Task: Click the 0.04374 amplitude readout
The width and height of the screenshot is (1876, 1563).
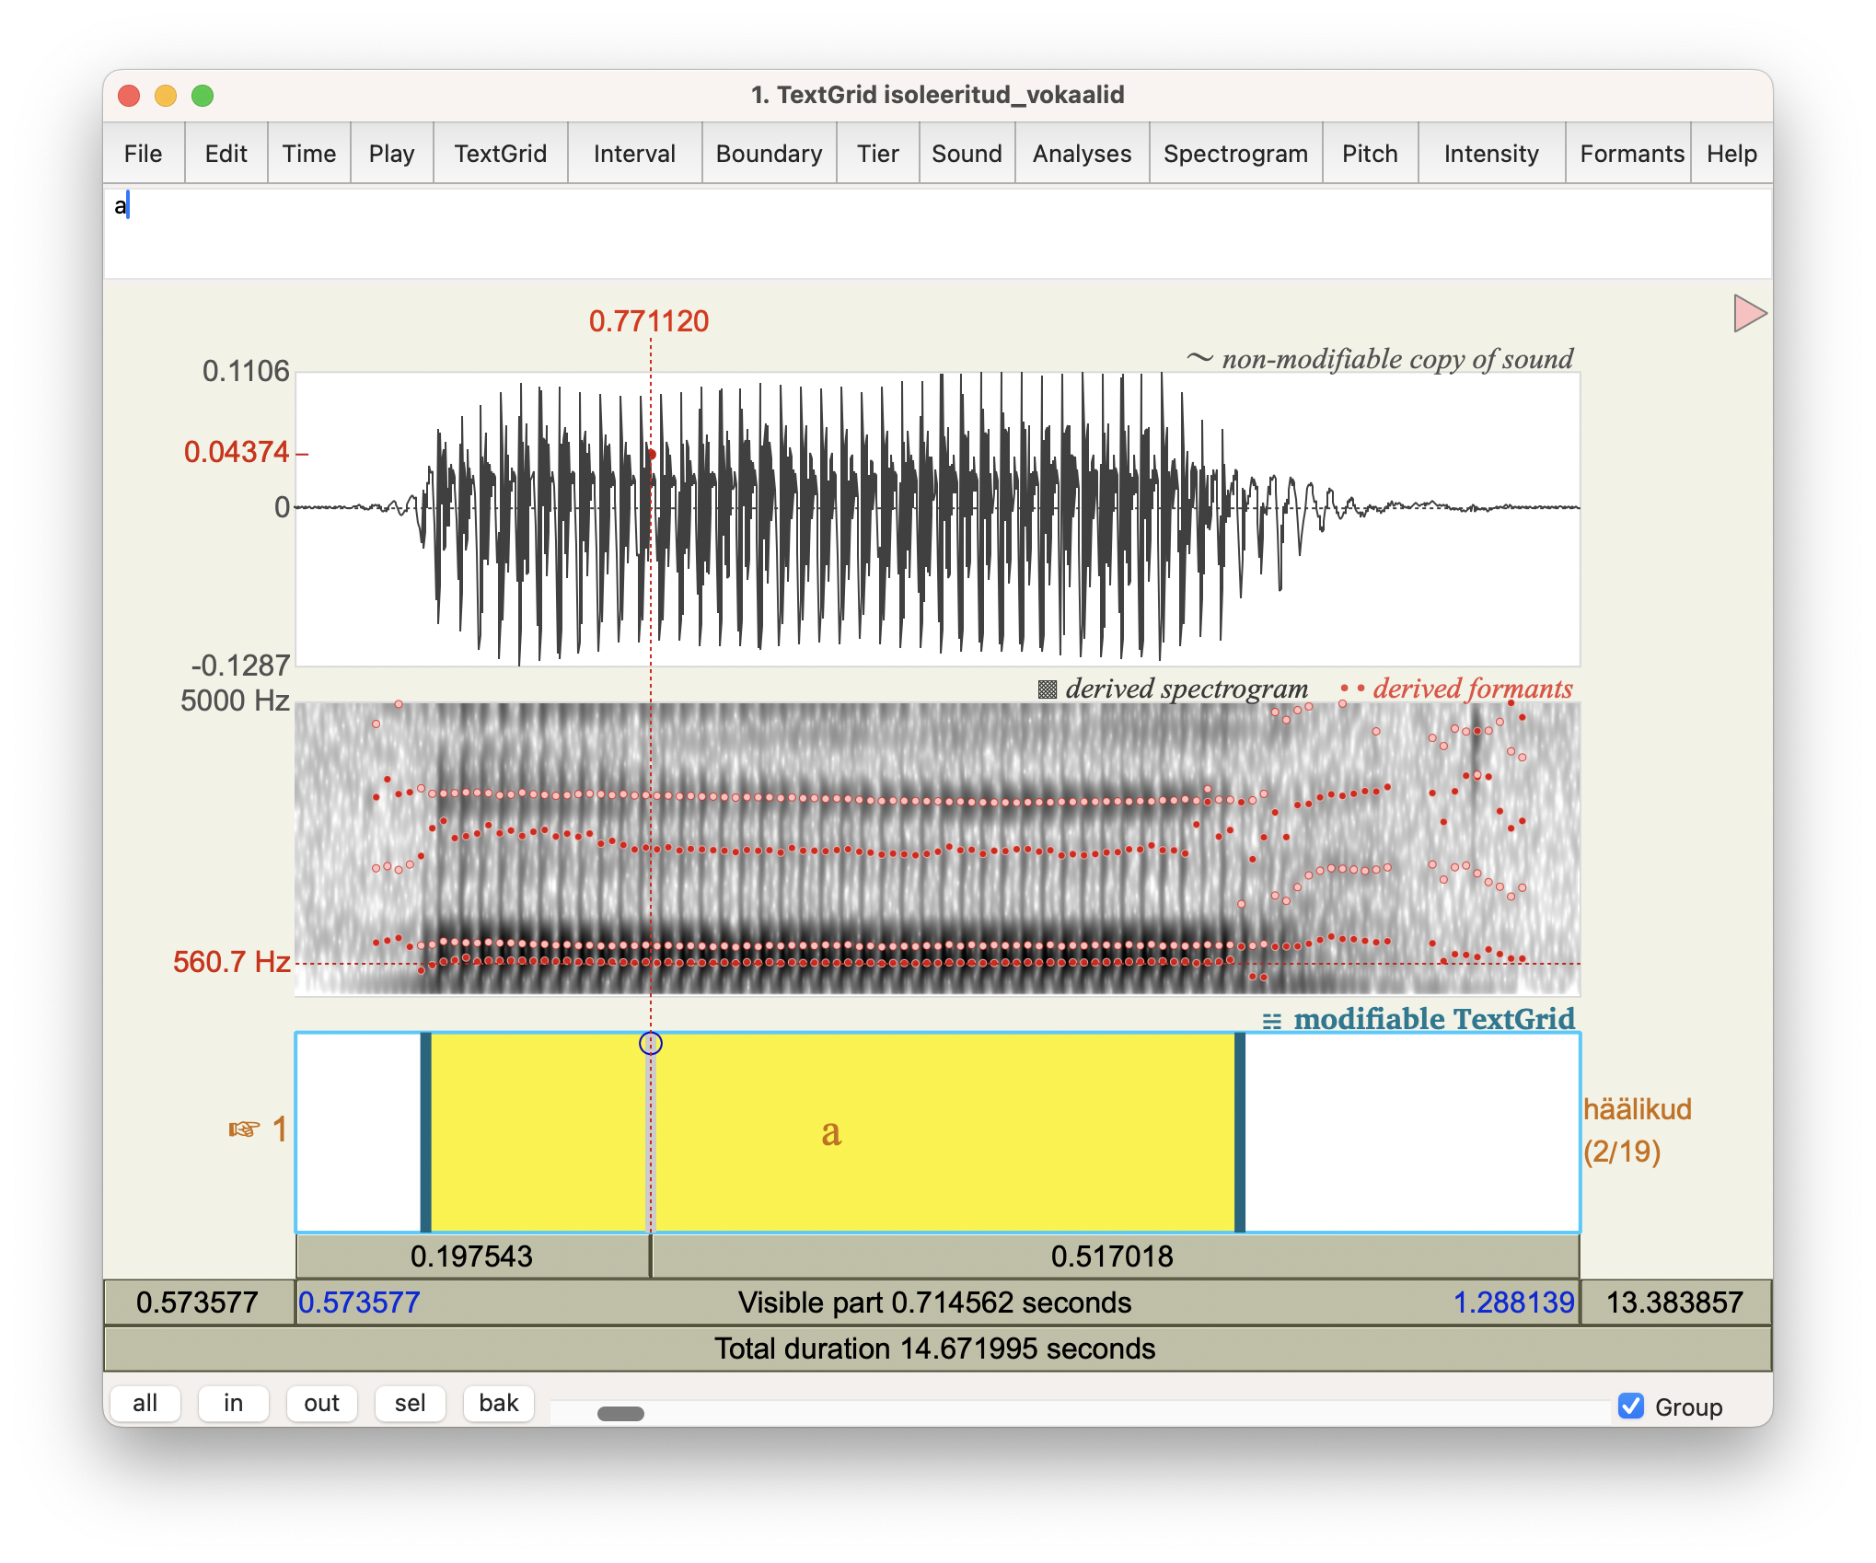Action: pyautogui.click(x=237, y=452)
